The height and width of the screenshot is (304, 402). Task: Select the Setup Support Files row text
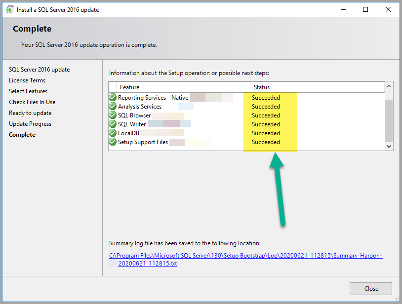(x=143, y=142)
